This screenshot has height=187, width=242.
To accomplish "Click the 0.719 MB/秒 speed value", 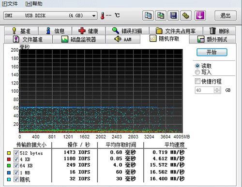I will pyautogui.click(x=168, y=152).
